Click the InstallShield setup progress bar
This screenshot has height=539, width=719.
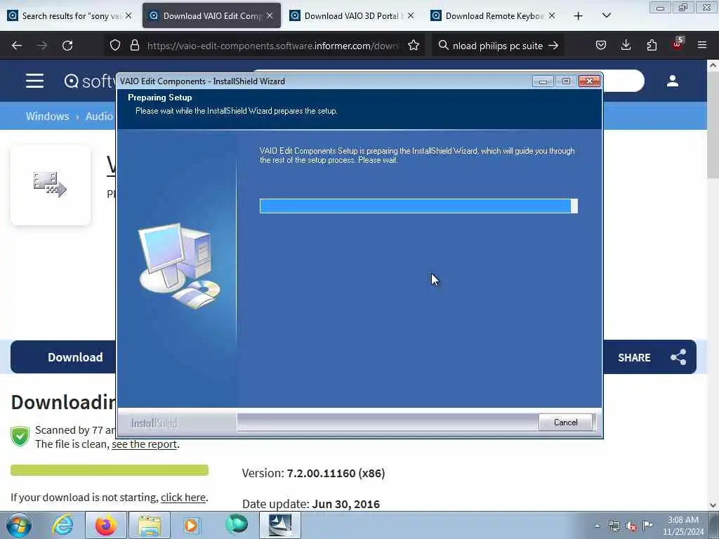click(x=418, y=206)
